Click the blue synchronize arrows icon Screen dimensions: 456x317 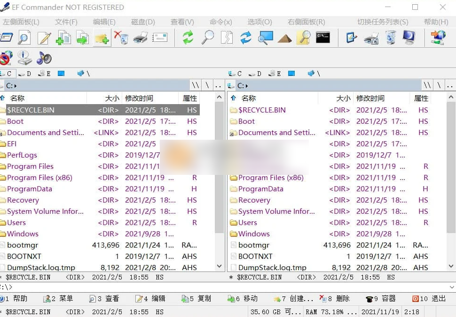(246, 38)
